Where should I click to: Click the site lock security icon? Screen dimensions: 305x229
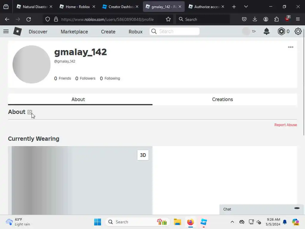point(56,19)
